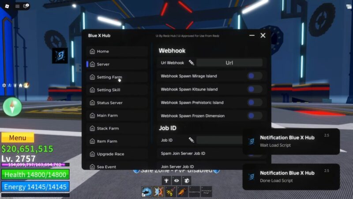Open the Roblox logo menu

pos(7,6)
